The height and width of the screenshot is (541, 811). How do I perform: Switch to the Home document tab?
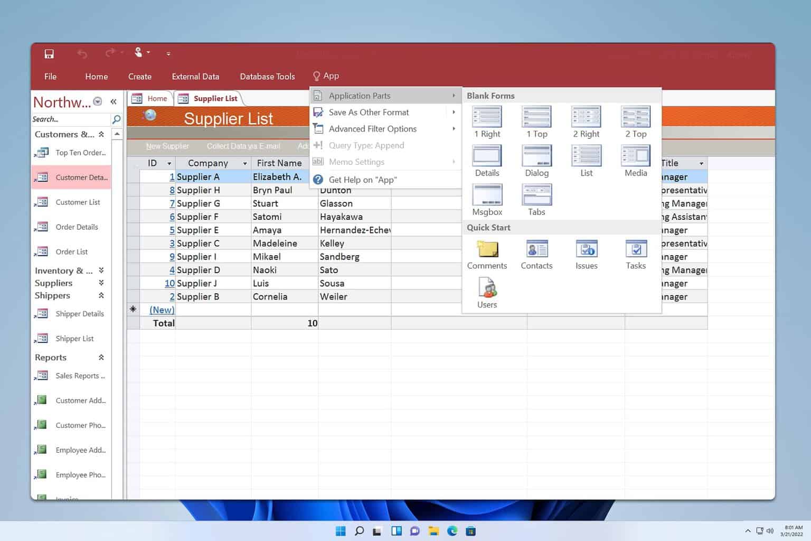pos(157,99)
